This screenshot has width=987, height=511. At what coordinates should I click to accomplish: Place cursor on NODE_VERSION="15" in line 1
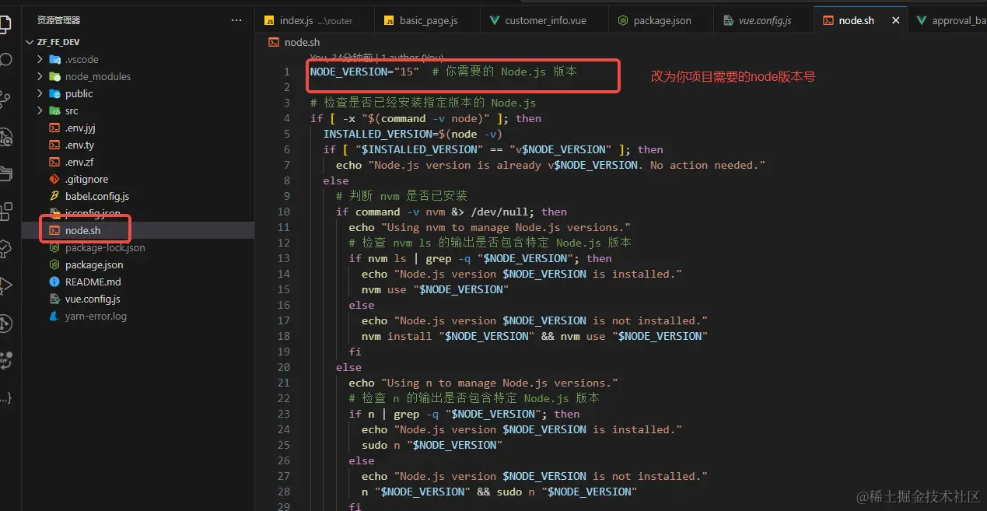point(364,72)
